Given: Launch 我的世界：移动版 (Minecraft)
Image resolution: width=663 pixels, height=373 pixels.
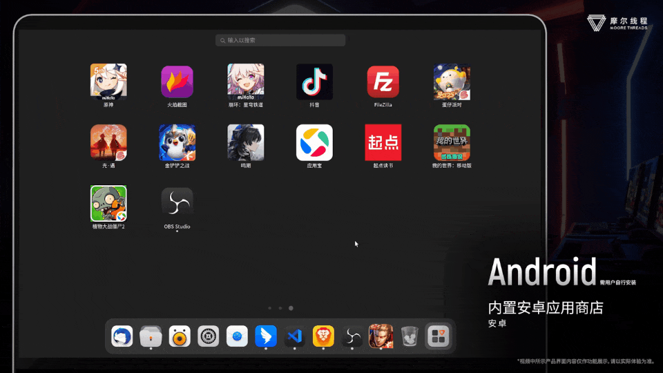Looking at the screenshot, I should click(452, 142).
